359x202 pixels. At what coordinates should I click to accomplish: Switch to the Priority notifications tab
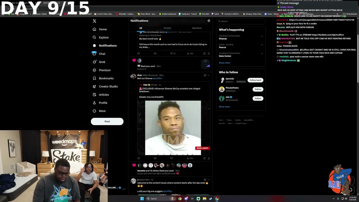point(167,28)
